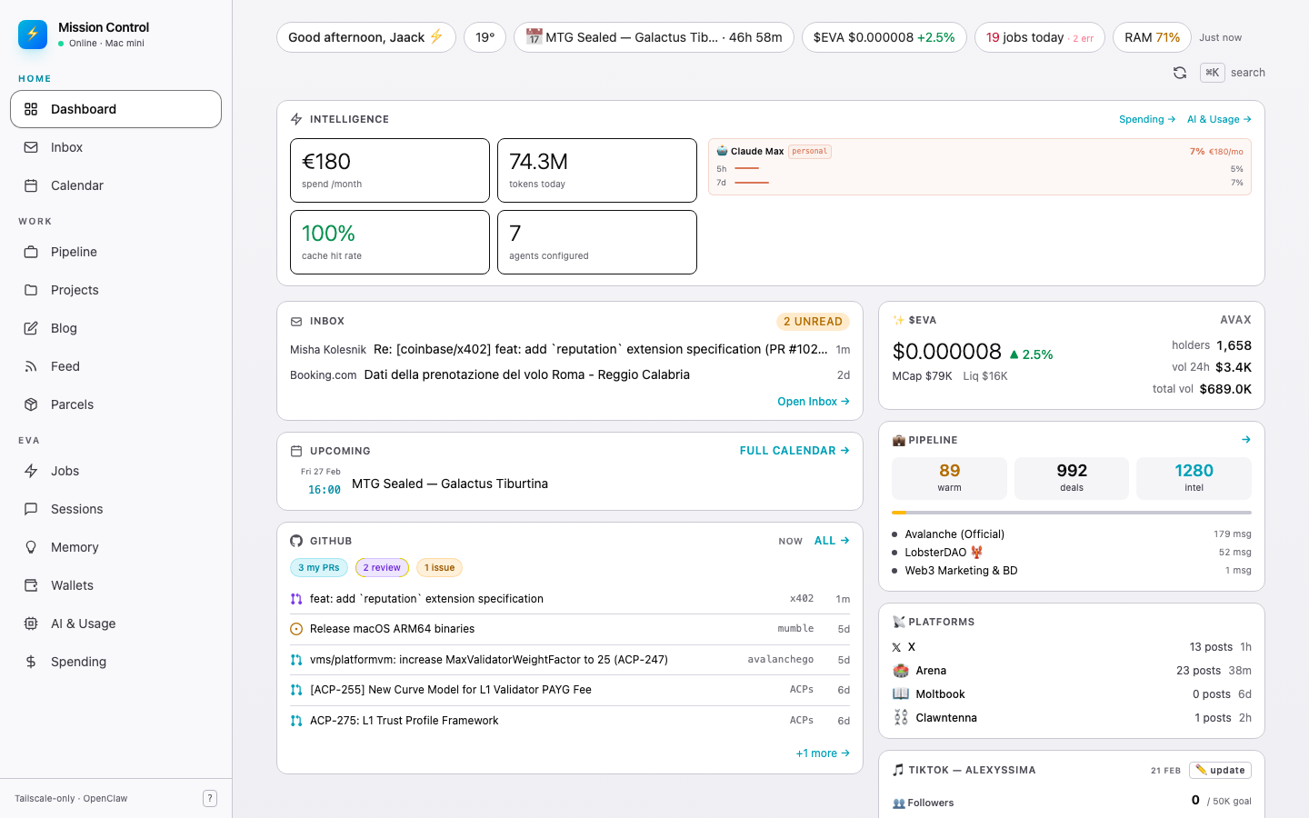Open Pipeline via the card's arrow icon
1309x818 pixels.
[1246, 440]
